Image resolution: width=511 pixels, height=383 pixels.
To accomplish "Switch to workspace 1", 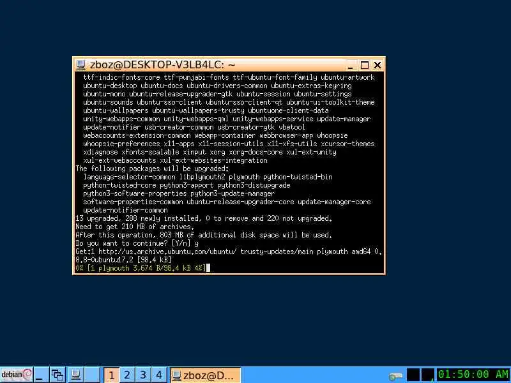I will click(111, 375).
